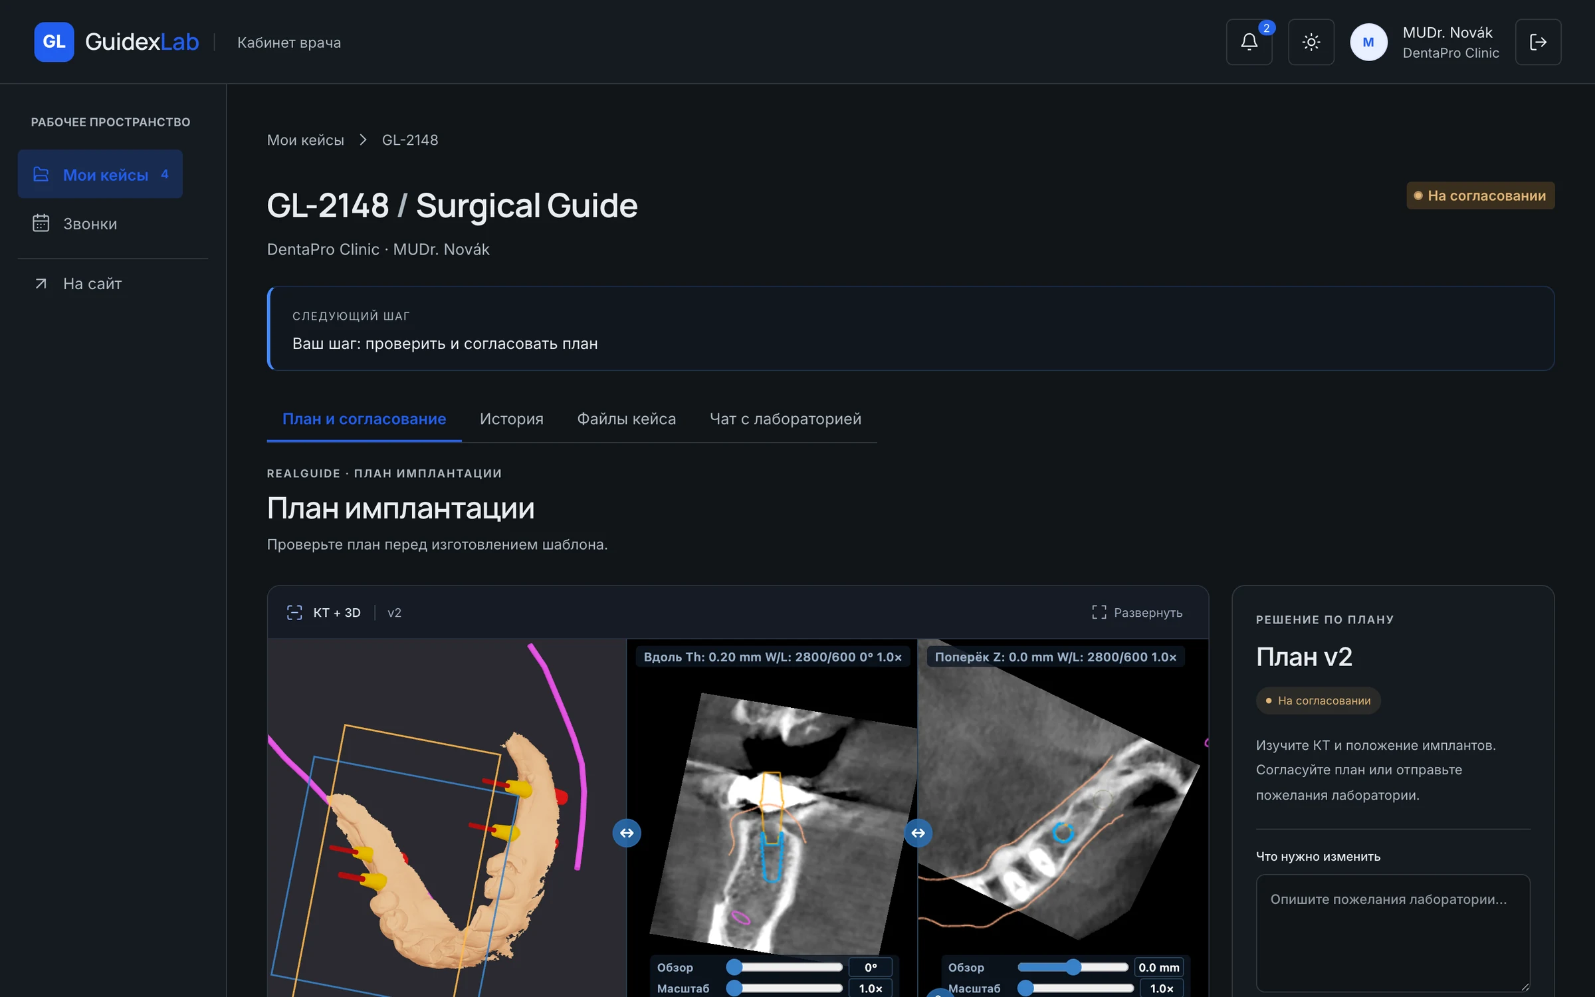The width and height of the screenshot is (1595, 997).
Task: Click the logout icon button
Action: [1538, 42]
